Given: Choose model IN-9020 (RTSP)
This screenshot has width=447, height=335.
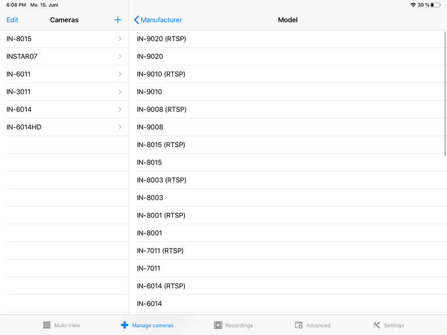Looking at the screenshot, I should [162, 39].
